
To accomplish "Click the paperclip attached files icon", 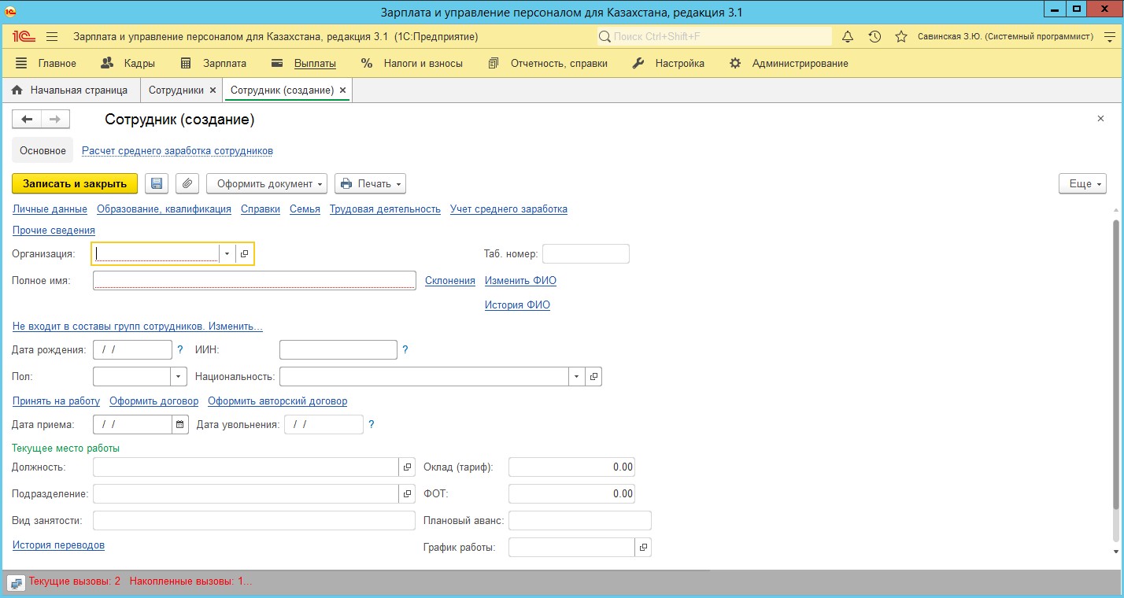I will (187, 183).
